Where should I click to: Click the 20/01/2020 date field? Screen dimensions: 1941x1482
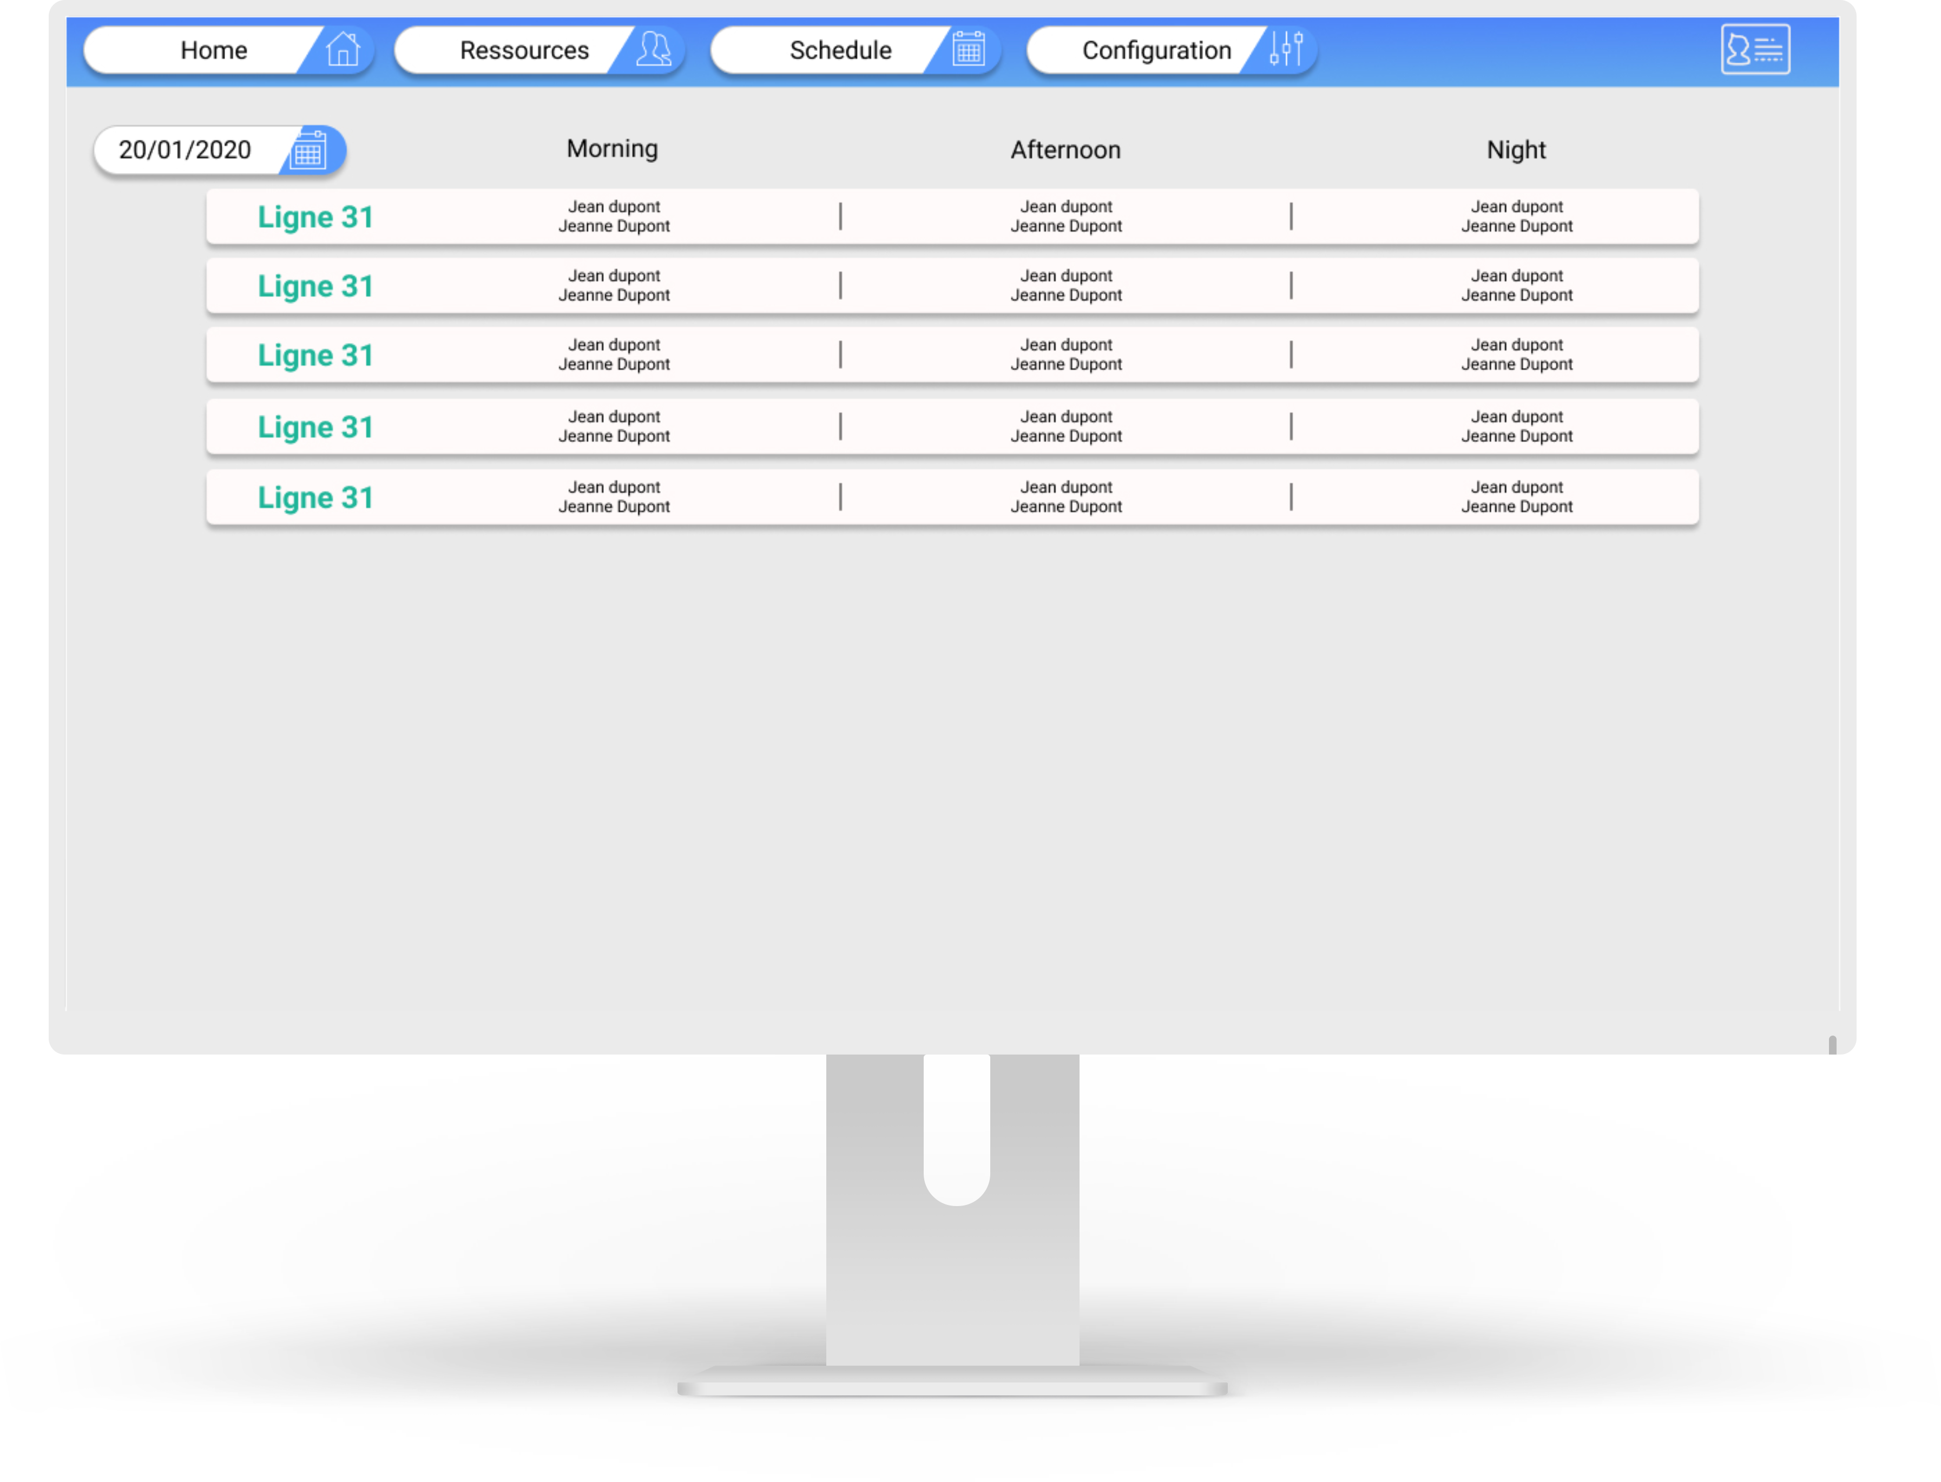(x=185, y=150)
